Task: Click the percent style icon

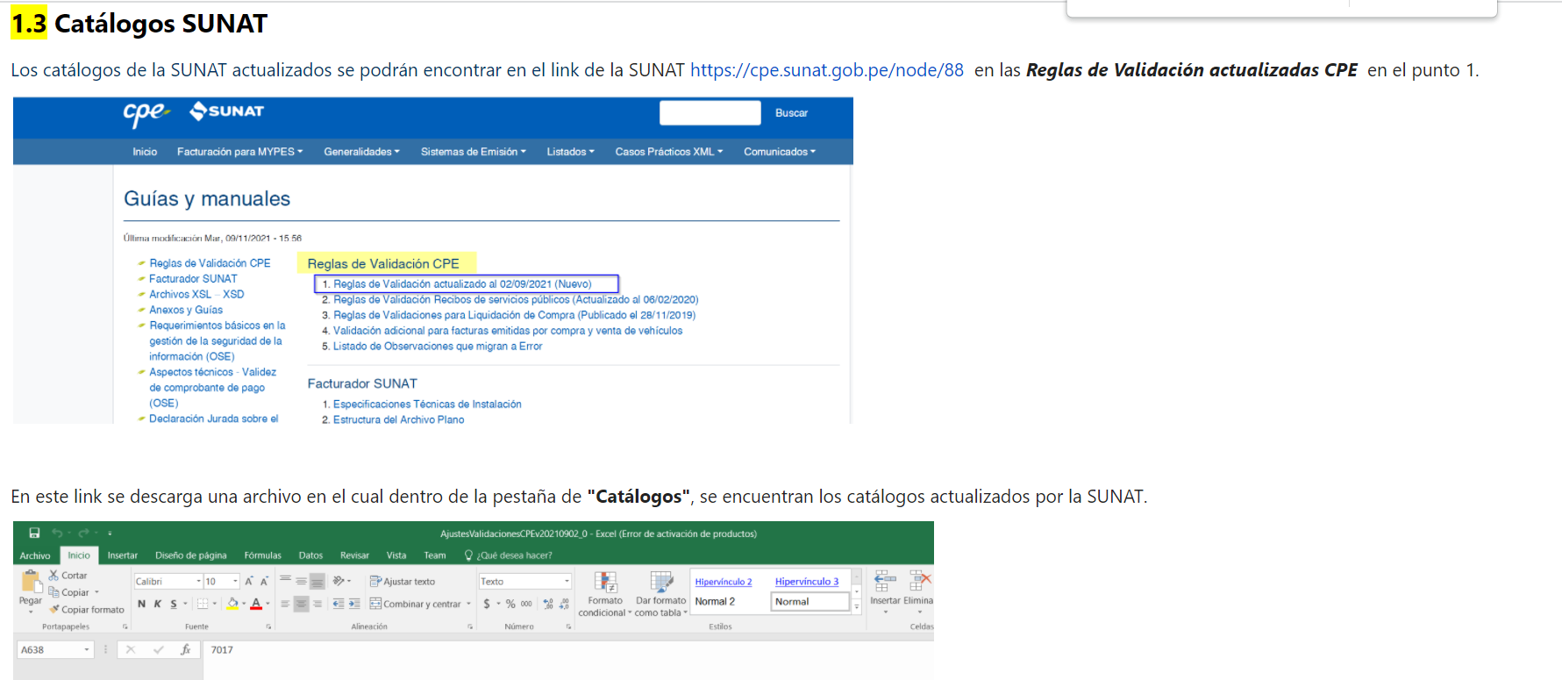Action: [510, 604]
